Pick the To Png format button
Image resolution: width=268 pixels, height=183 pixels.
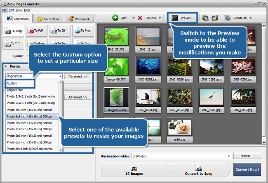point(83,31)
